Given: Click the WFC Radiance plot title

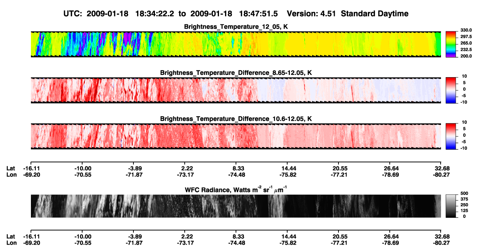Looking at the screenshot, I should [x=236, y=189].
